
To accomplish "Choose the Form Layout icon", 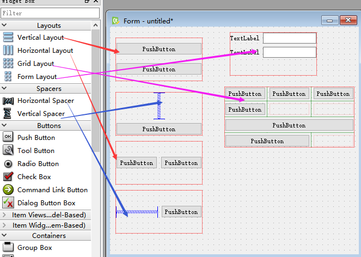I will [x=8, y=77].
